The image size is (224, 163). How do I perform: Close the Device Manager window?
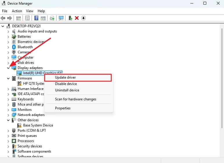[218, 3]
